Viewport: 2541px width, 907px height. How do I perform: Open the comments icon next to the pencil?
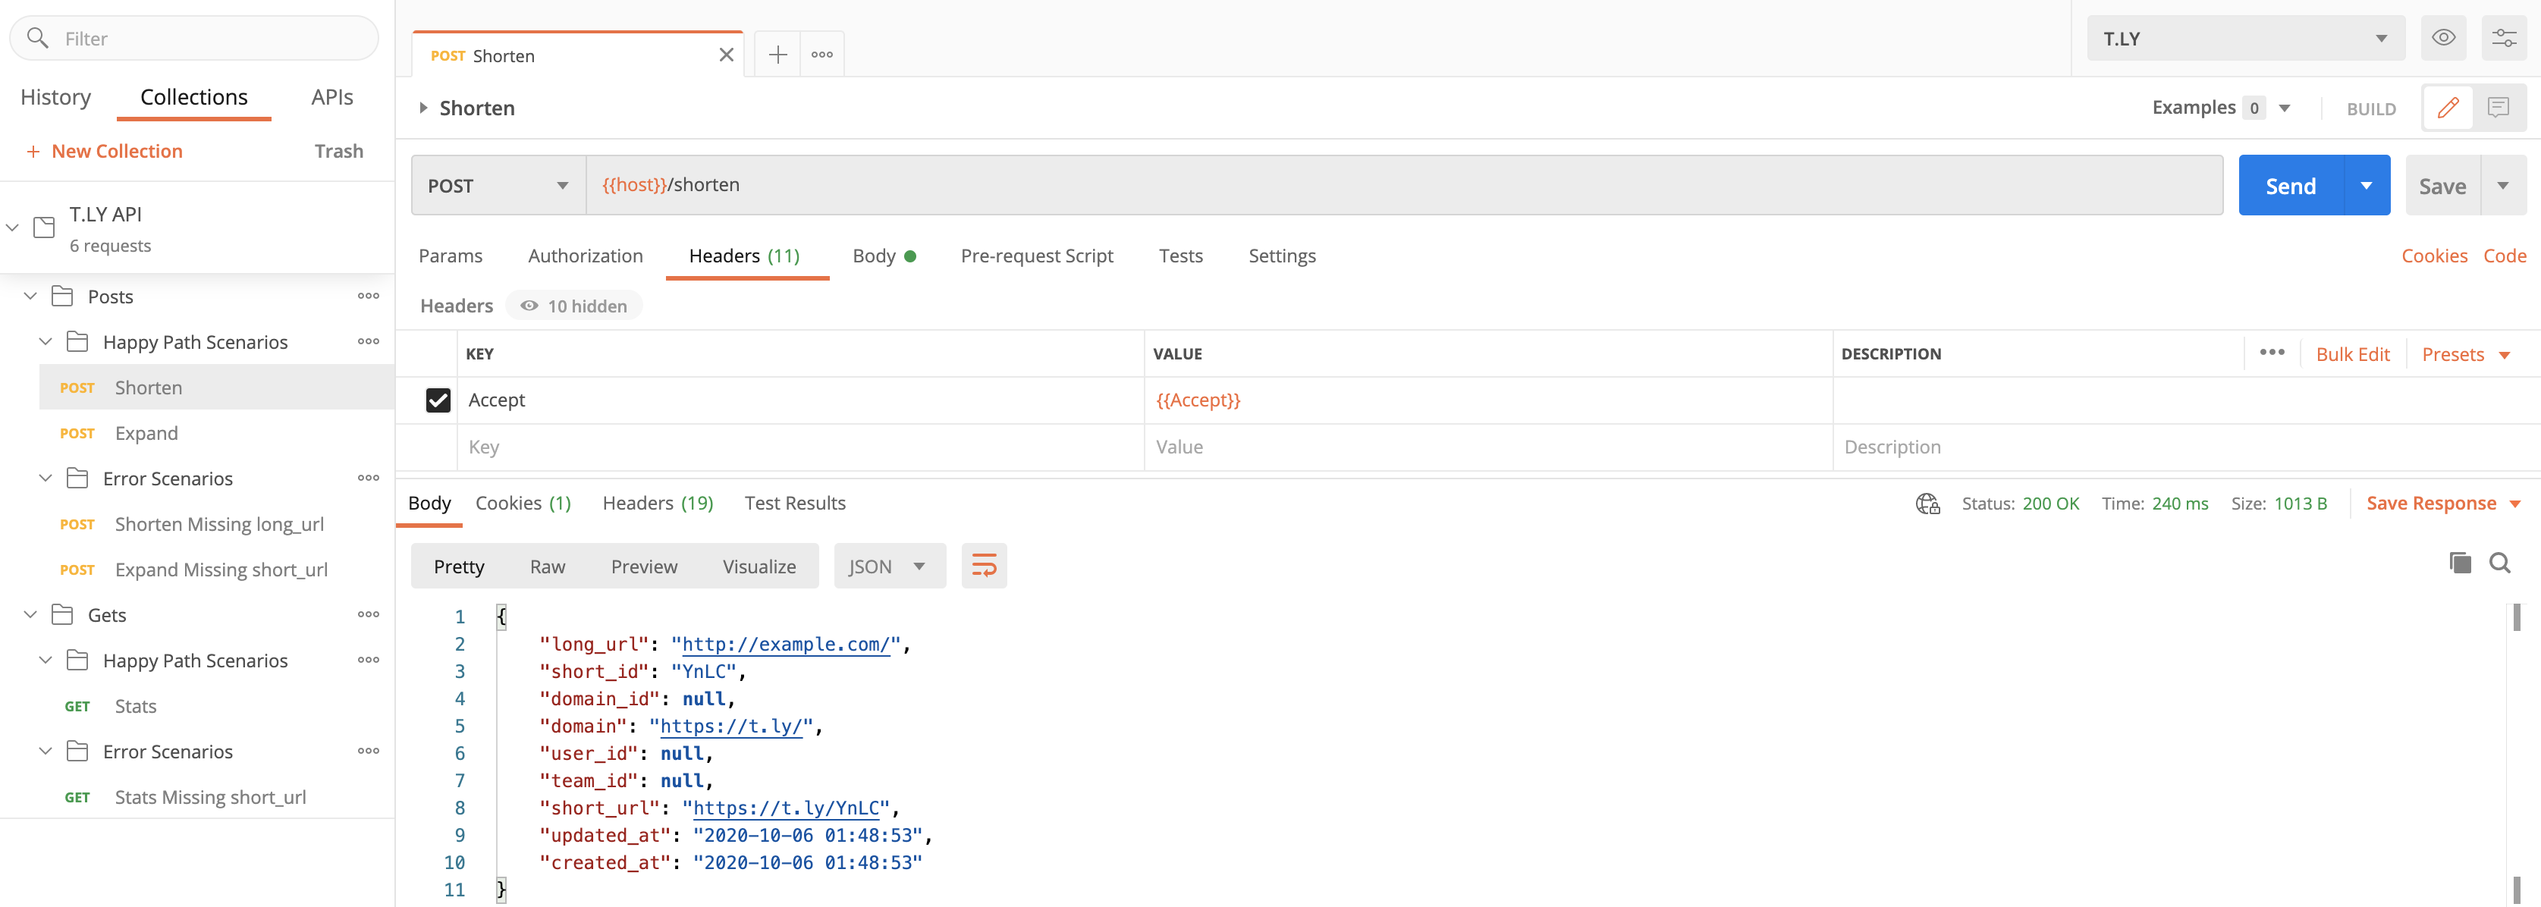pos(2498,108)
